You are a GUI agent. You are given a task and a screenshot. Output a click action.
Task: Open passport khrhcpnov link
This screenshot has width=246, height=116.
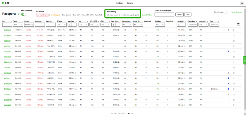pos(7,30)
